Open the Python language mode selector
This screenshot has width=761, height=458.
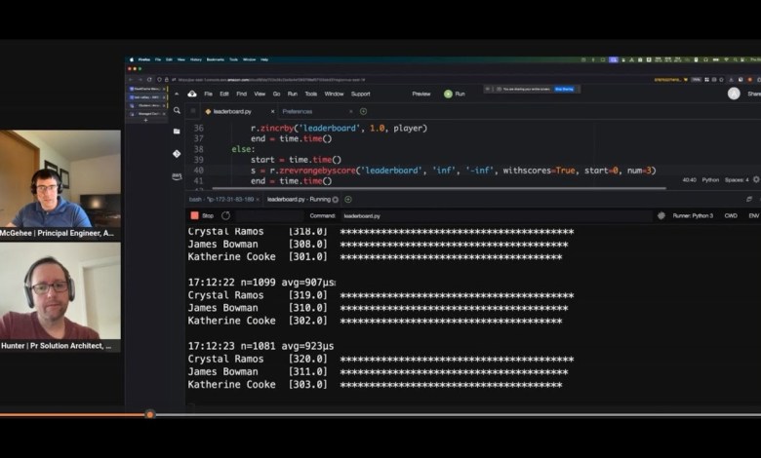point(710,180)
